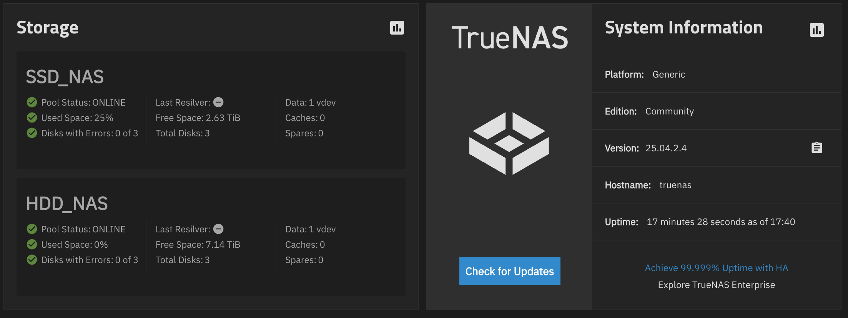
Task: Click the SSD_NAS Pool Status green checkmark
Action: (32, 103)
